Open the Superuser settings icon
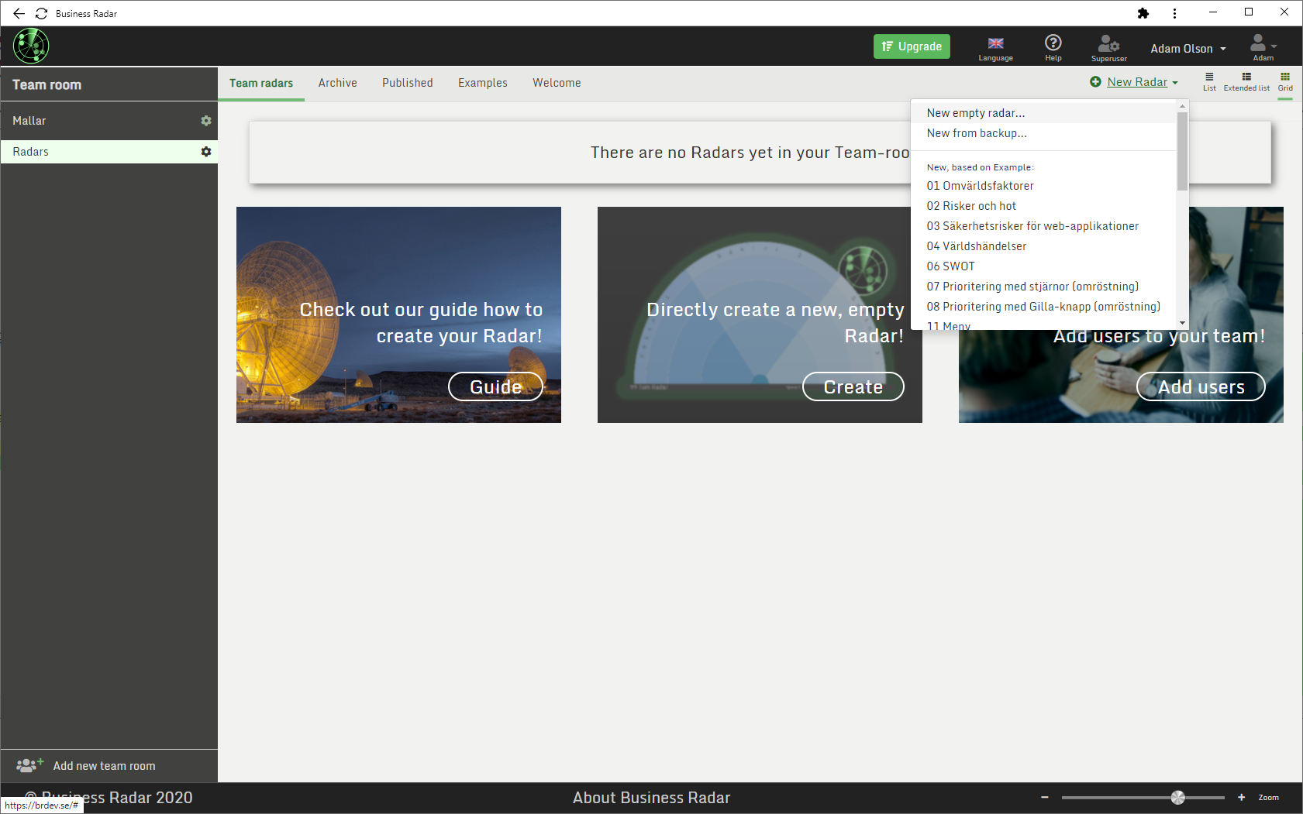The image size is (1303, 814). pos(1108,48)
